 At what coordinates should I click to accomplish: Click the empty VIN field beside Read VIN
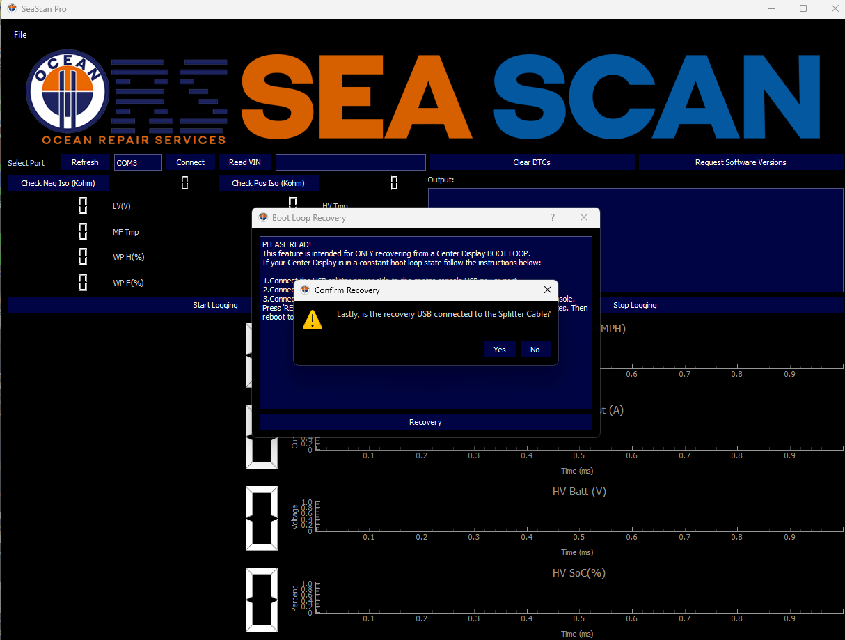[350, 162]
